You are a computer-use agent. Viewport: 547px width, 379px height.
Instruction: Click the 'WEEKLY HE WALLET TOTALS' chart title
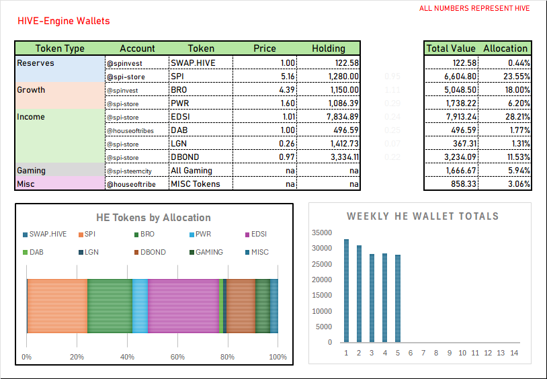coord(423,216)
